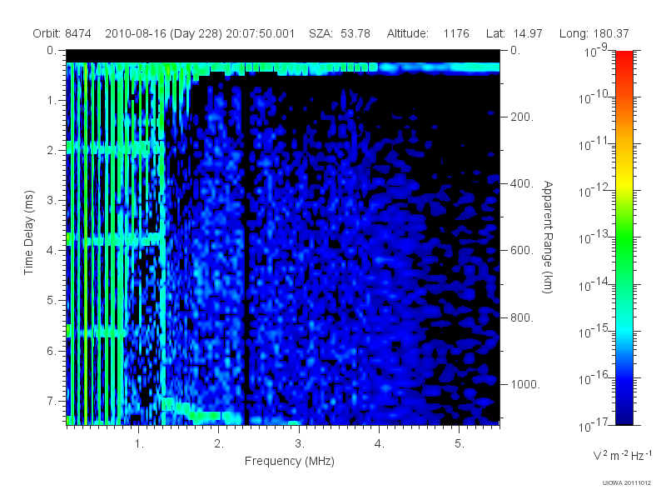Click the '200.' apparent range tick label
The height and width of the screenshot is (500, 666).
tap(522, 117)
